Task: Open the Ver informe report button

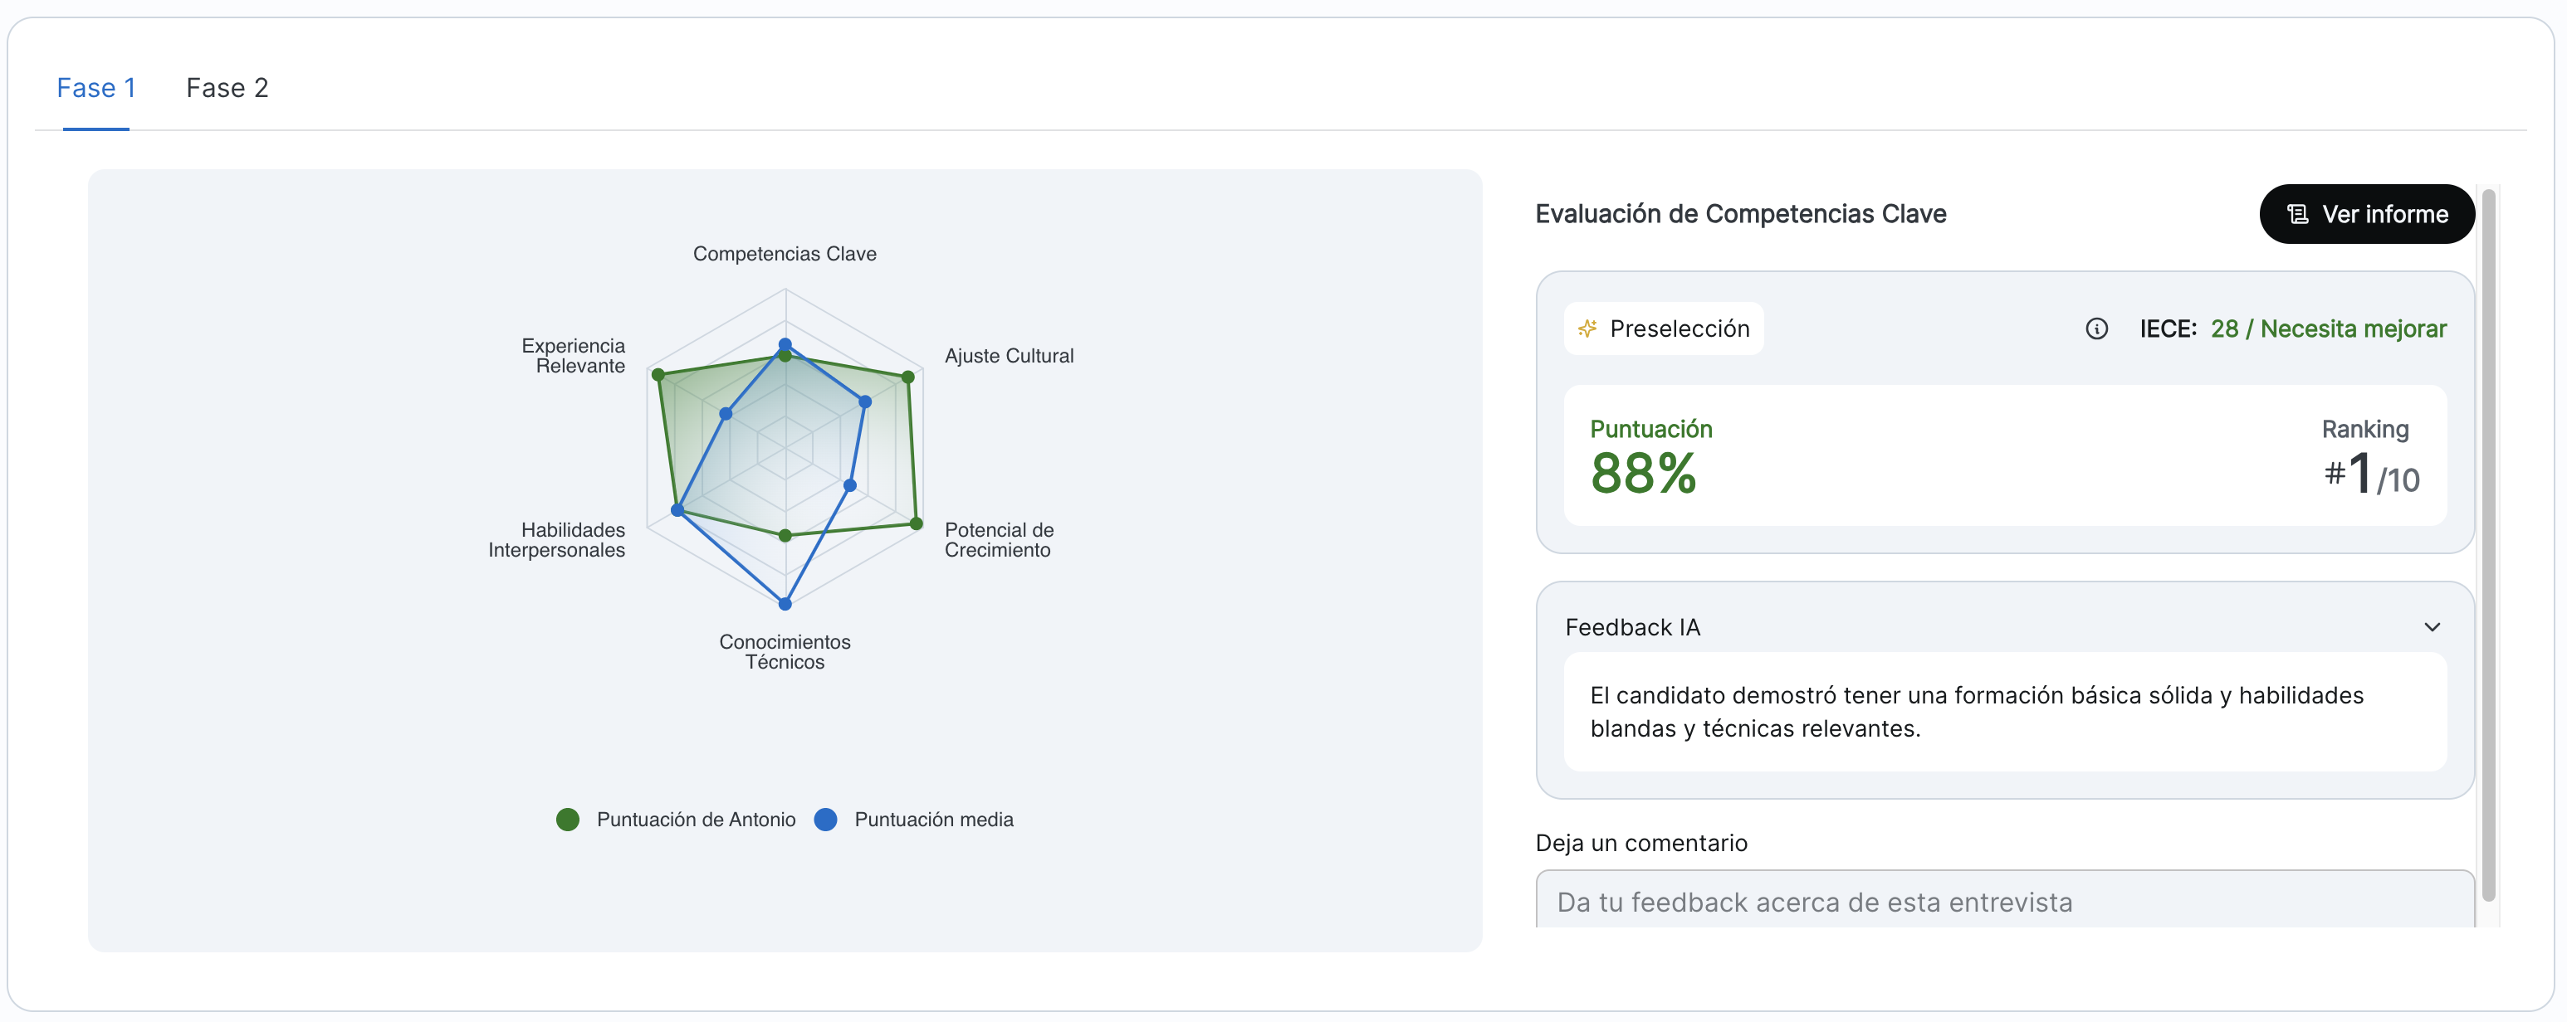Action: pyautogui.click(x=2367, y=214)
